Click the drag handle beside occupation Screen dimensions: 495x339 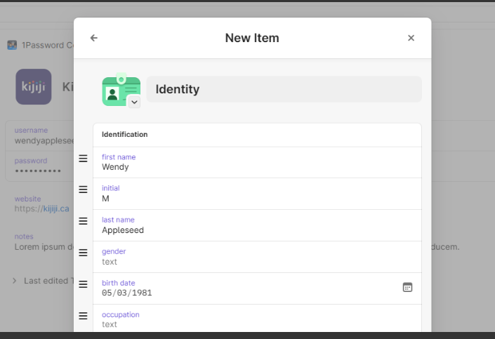(x=83, y=316)
